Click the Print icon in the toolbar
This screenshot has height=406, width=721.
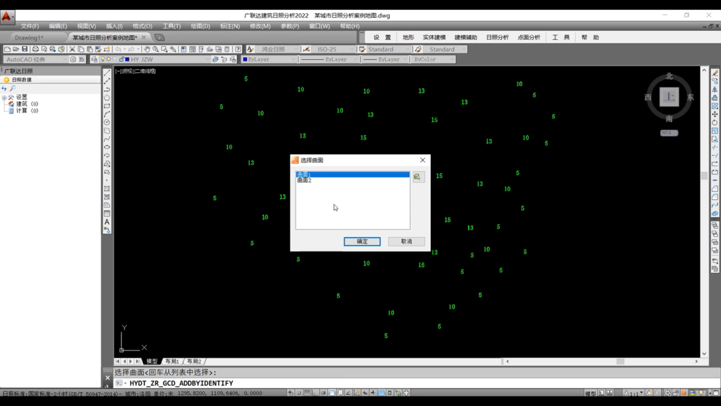pos(35,49)
